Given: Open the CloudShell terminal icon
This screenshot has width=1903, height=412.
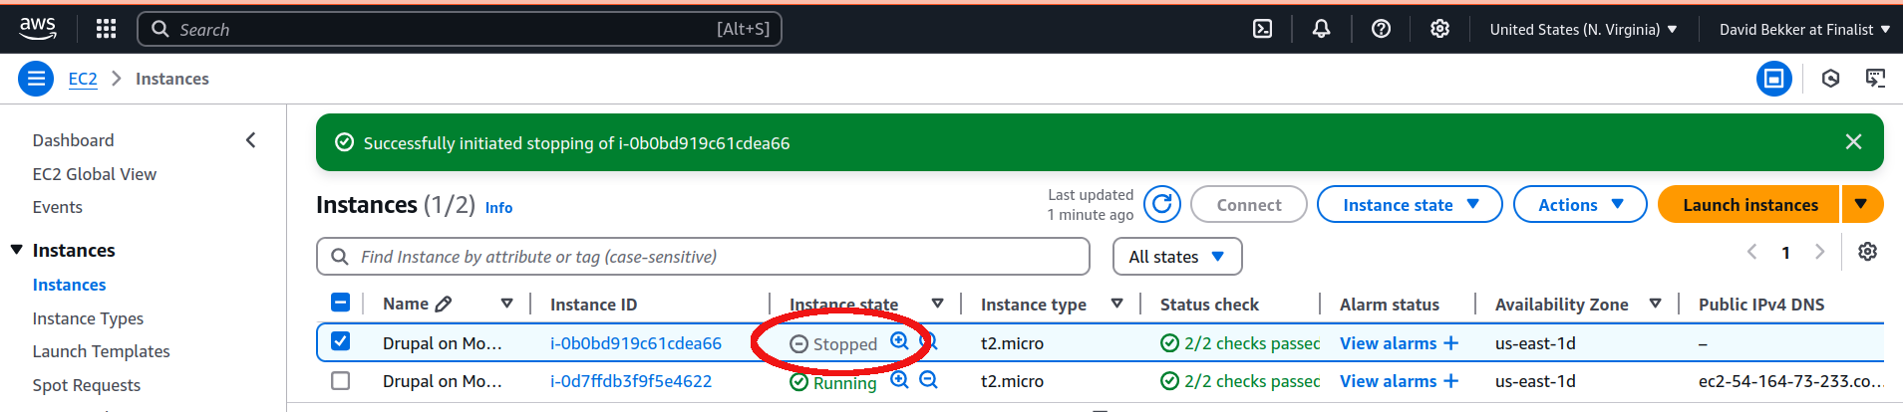Looking at the screenshot, I should (x=1262, y=29).
